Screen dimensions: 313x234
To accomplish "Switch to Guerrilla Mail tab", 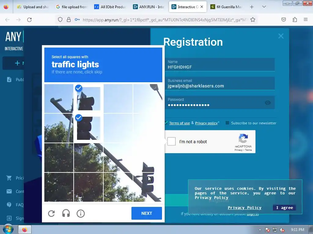I will tap(226, 7).
